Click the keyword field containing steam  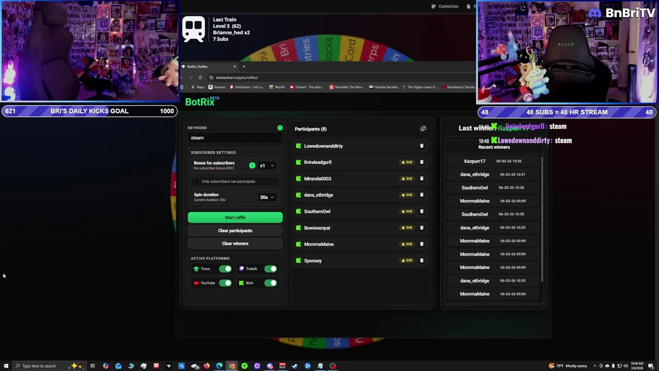(235, 138)
